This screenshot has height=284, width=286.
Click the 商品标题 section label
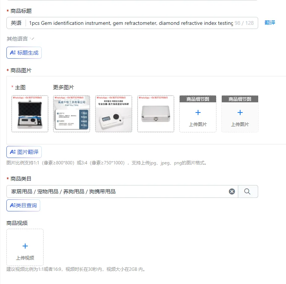click(x=21, y=11)
